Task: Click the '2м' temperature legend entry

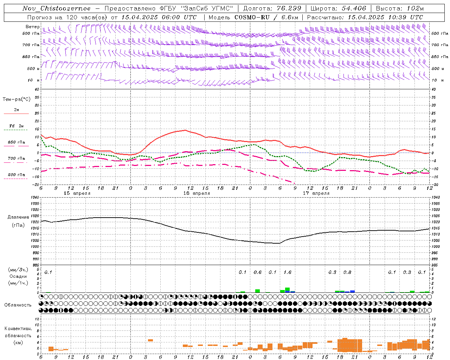Action: (x=17, y=110)
